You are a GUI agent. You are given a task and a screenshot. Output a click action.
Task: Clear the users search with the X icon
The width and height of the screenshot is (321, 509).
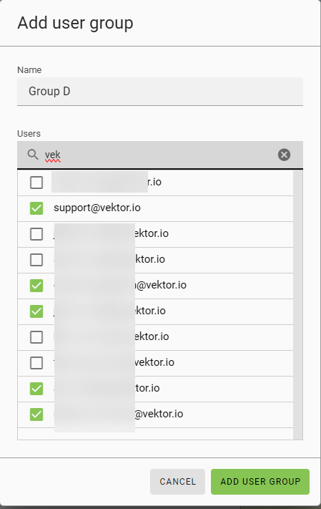pyautogui.click(x=284, y=155)
